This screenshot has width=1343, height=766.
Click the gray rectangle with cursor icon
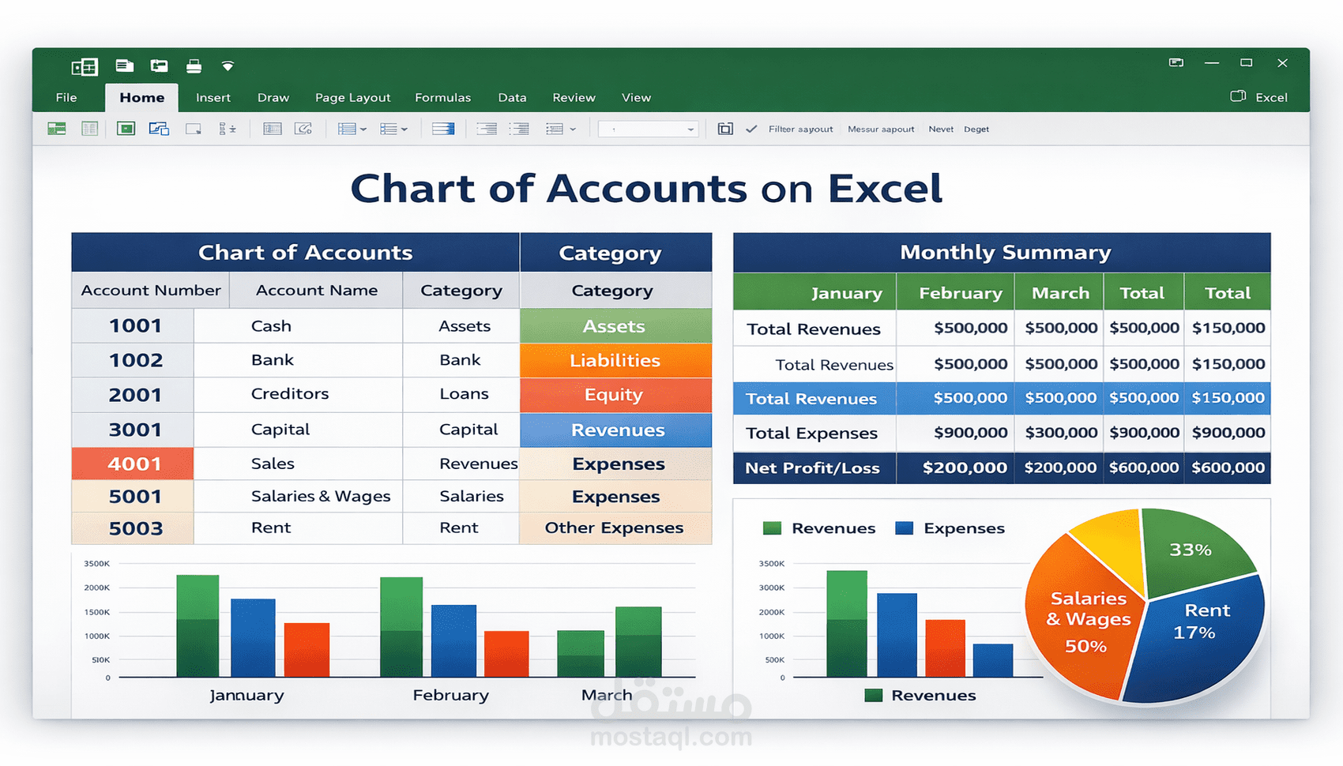[x=194, y=129]
